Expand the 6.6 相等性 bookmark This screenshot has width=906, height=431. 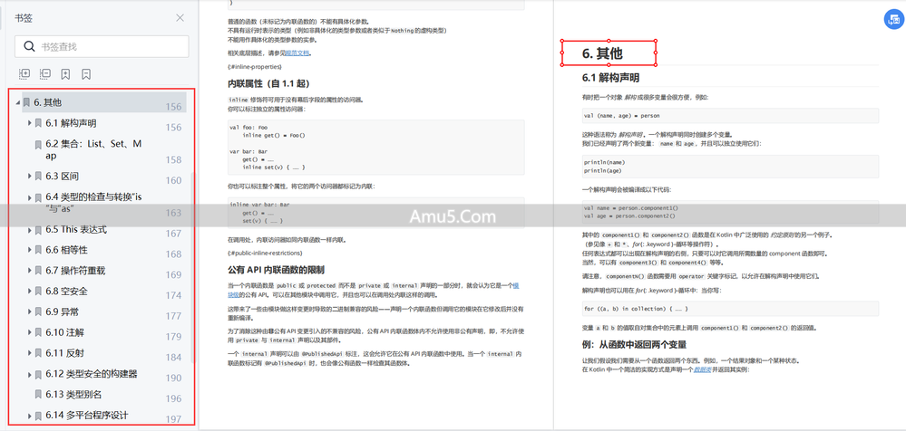29,250
